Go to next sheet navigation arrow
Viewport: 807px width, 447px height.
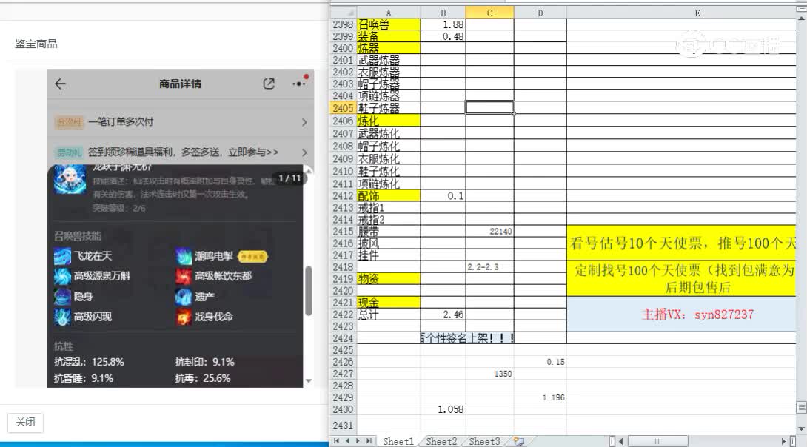click(x=358, y=441)
